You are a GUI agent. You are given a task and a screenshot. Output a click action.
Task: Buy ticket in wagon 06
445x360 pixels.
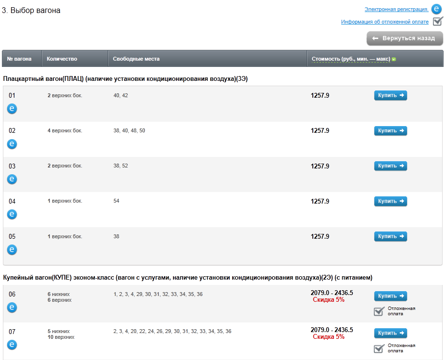click(x=391, y=296)
